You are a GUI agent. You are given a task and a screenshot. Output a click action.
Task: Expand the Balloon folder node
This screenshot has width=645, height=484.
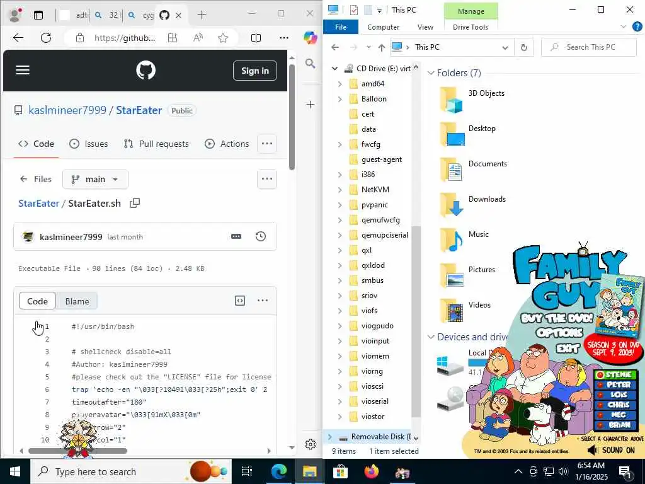[340, 99]
